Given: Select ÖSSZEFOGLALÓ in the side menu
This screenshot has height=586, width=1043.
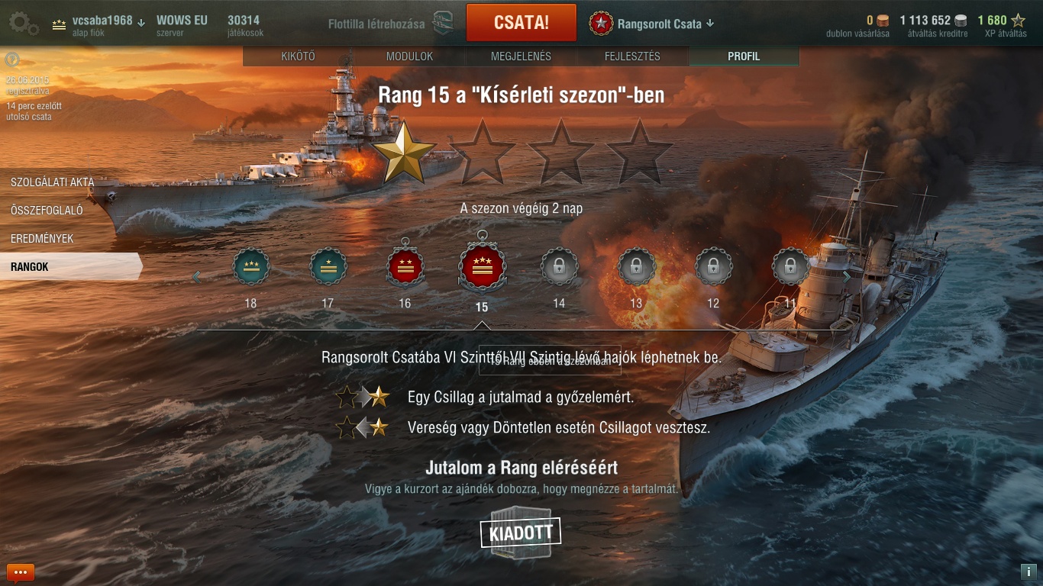Looking at the screenshot, I should 47,210.
